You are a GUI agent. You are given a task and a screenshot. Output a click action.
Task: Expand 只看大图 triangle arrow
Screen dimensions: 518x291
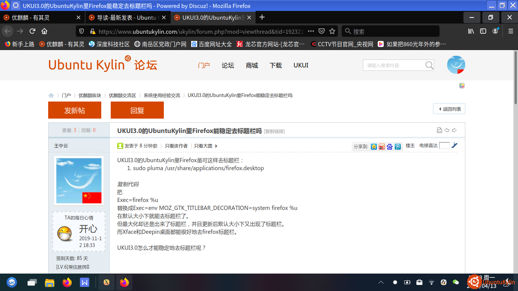pos(216,146)
